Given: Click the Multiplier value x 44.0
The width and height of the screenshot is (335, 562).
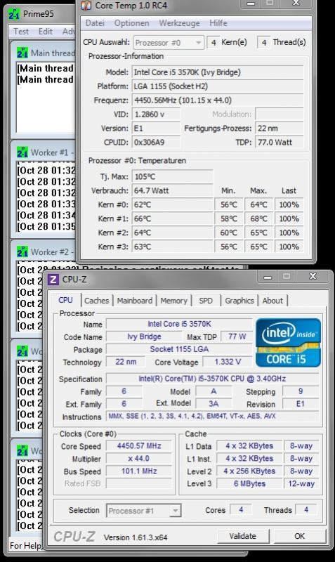Looking at the screenshot, I should click(139, 459).
